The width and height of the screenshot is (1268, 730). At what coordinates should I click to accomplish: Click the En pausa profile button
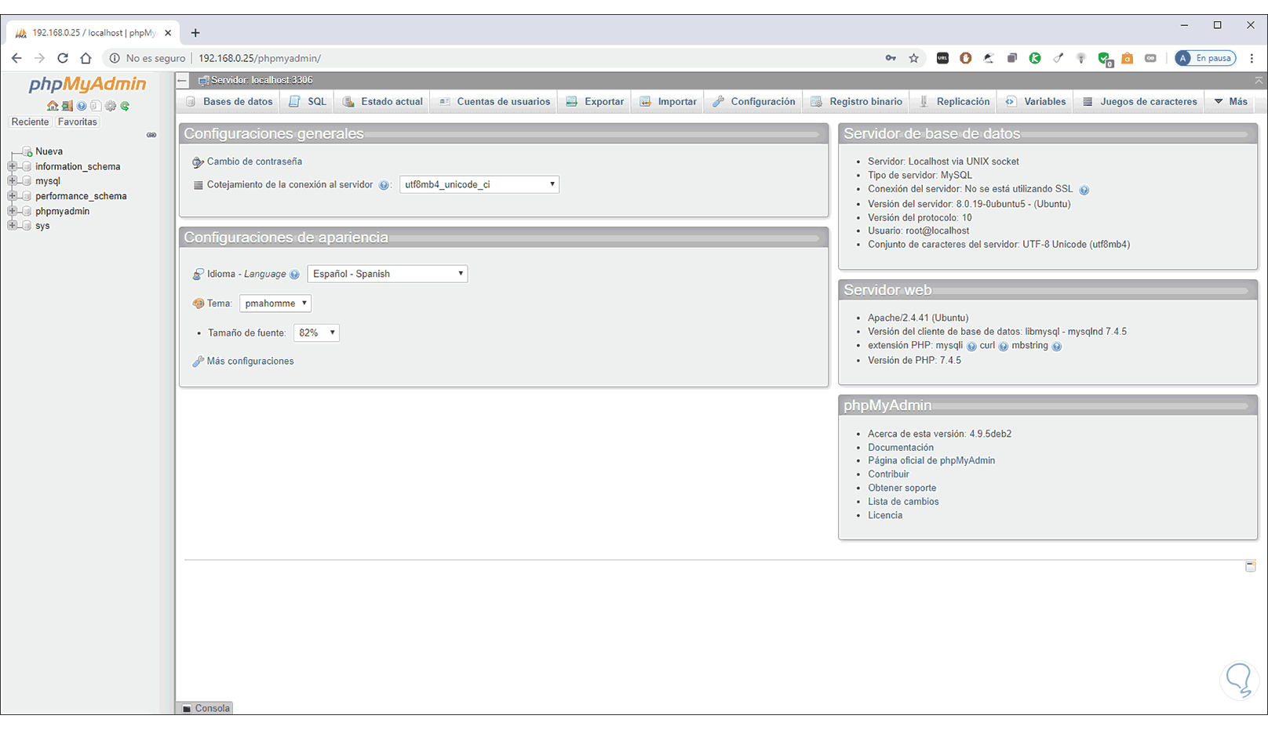1205,58
